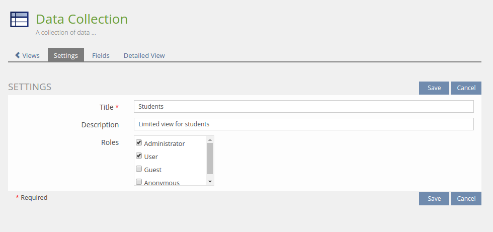The height and width of the screenshot is (232, 493).
Task: Click the Data Collection table icon
Action: [19, 20]
